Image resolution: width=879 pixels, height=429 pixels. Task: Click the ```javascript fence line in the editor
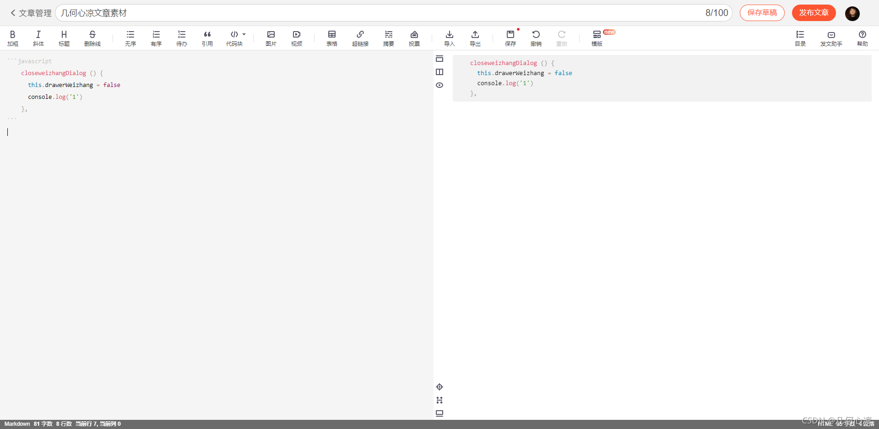pos(30,61)
